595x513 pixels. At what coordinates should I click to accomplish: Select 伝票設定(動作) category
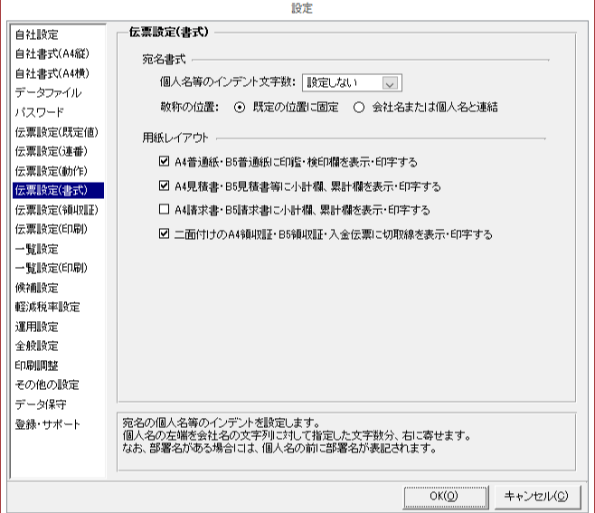coord(52,171)
